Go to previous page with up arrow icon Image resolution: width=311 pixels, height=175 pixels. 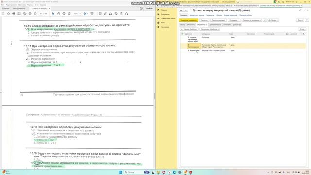[x=30, y=14]
